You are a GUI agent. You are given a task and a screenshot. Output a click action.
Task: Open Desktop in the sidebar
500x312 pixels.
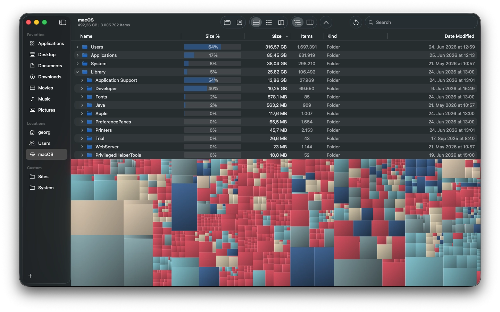(47, 54)
